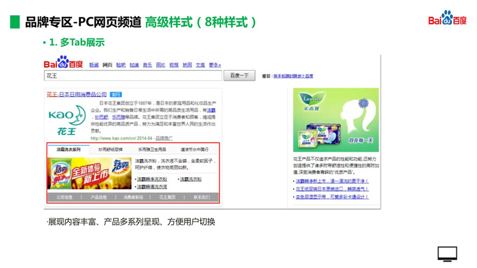This screenshot has width=477, height=268.
Task: Select the 洁霸洗衣系列 tab
Action: (x=68, y=149)
